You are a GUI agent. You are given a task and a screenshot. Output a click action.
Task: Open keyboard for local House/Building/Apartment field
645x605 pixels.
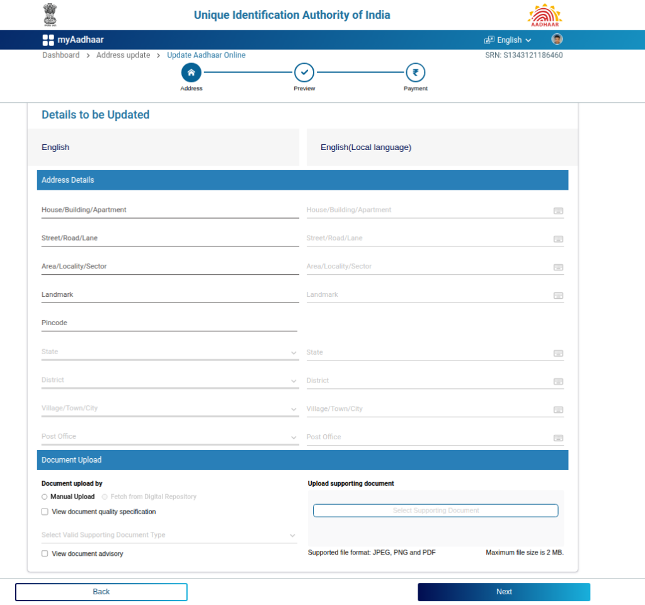[558, 210]
